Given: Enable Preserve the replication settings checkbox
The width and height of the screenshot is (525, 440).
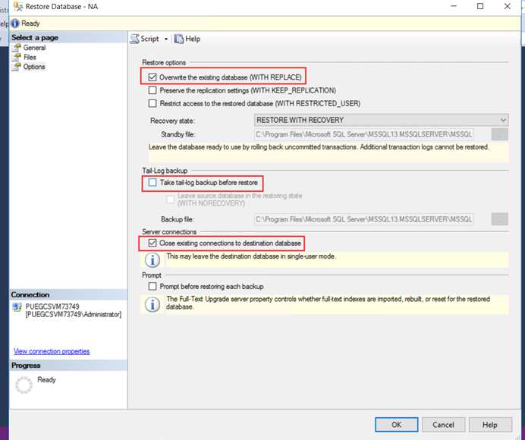Looking at the screenshot, I should point(153,90).
